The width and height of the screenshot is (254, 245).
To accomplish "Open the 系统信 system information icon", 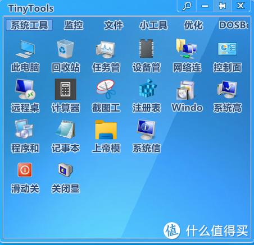I will click(146, 130).
